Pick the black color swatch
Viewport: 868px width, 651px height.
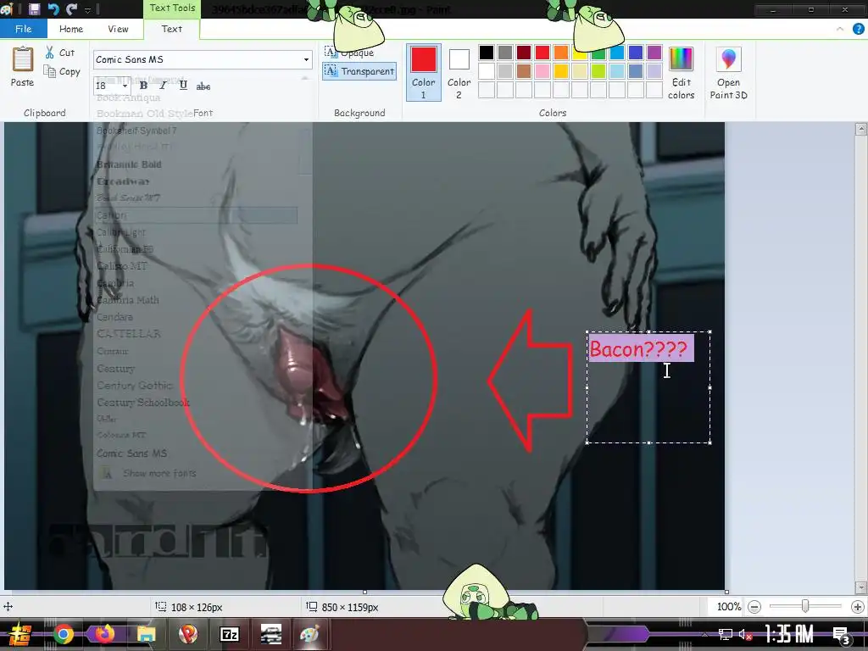(487, 53)
